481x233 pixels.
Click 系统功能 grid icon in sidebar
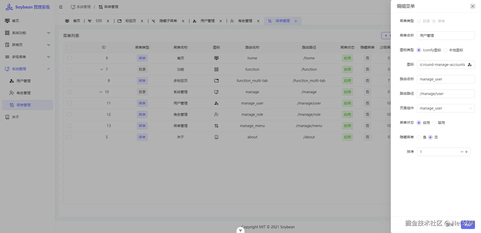pyautogui.click(x=7, y=33)
